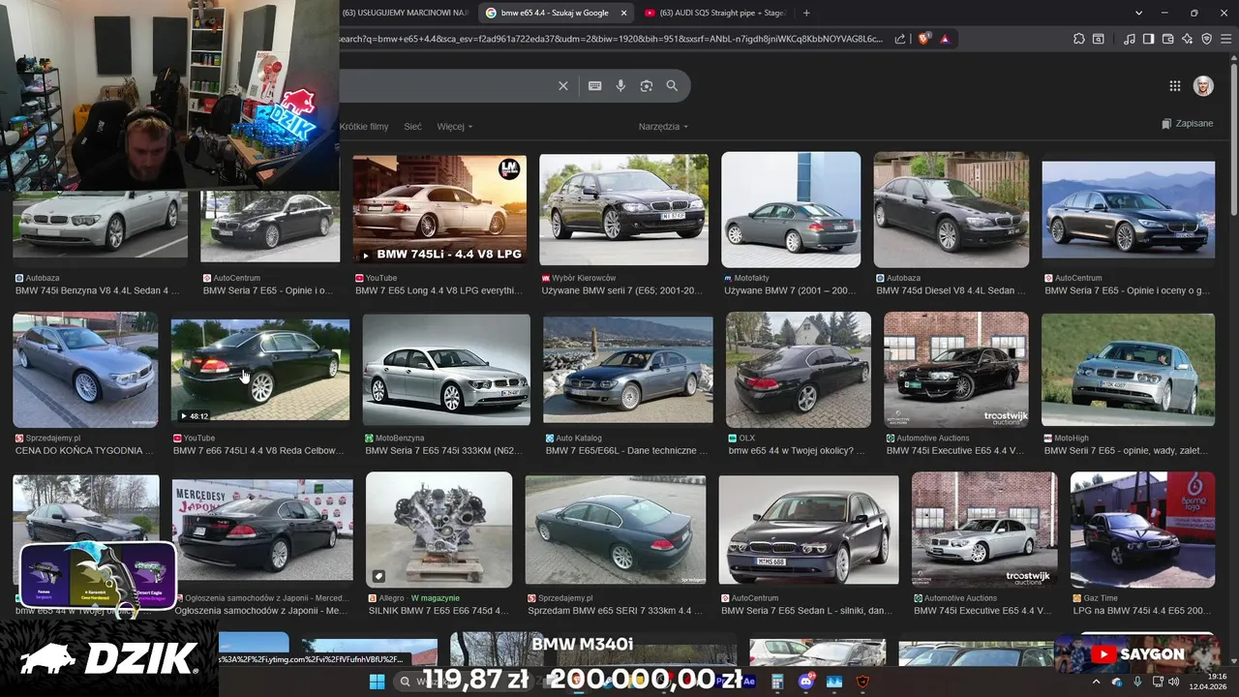Click the magnifier search button

click(x=672, y=86)
